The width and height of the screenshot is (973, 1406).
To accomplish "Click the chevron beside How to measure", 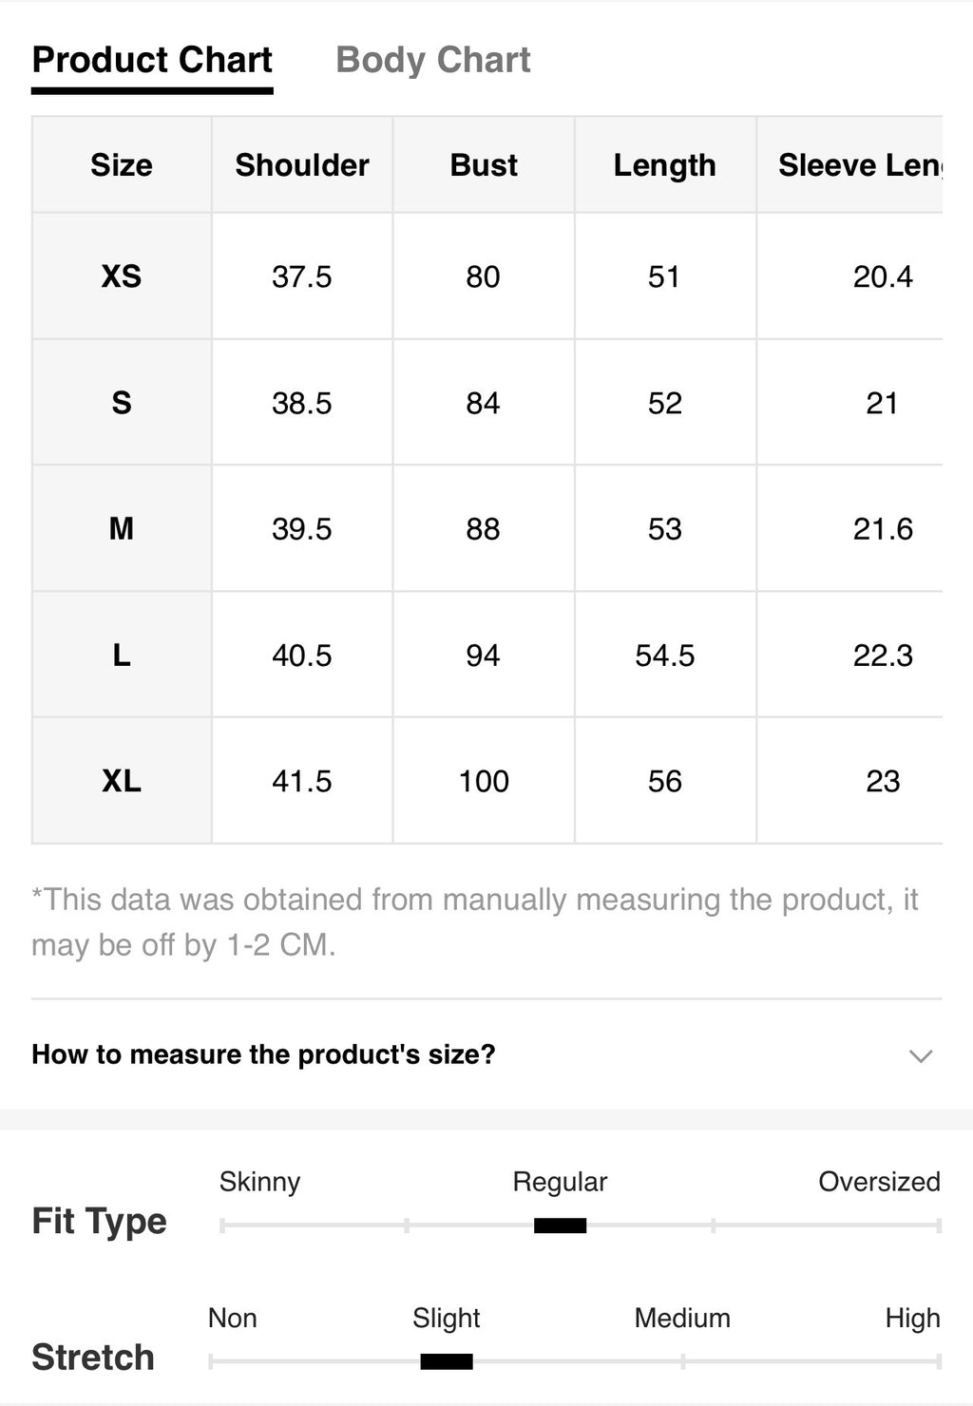I will [x=920, y=1055].
